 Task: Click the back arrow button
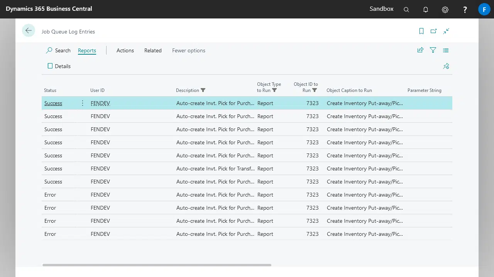click(29, 31)
